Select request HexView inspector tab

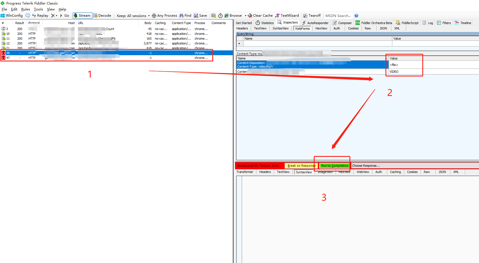point(321,28)
